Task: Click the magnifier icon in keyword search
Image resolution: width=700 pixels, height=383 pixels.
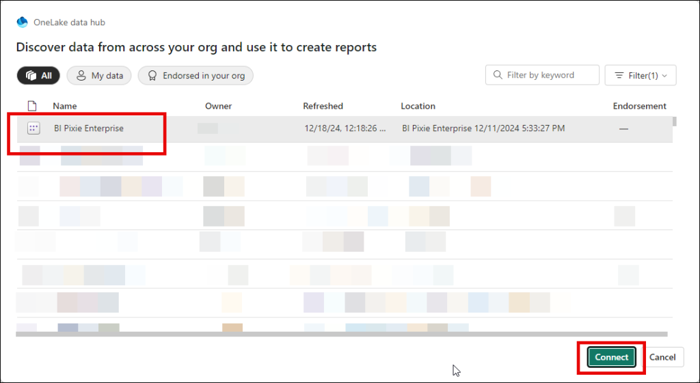Action: tap(497, 75)
